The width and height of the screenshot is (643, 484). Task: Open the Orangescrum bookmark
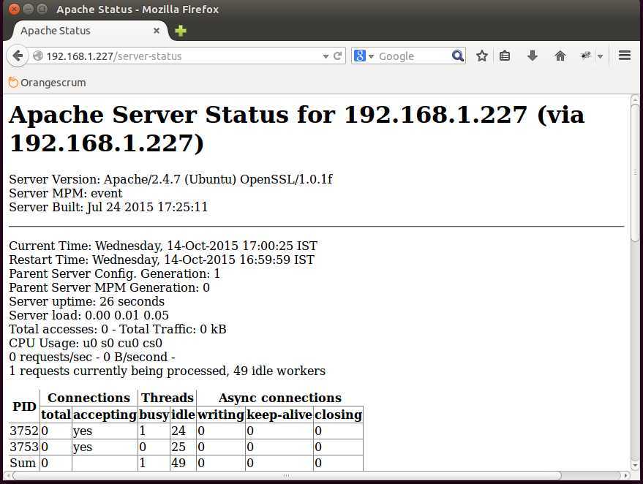click(47, 82)
